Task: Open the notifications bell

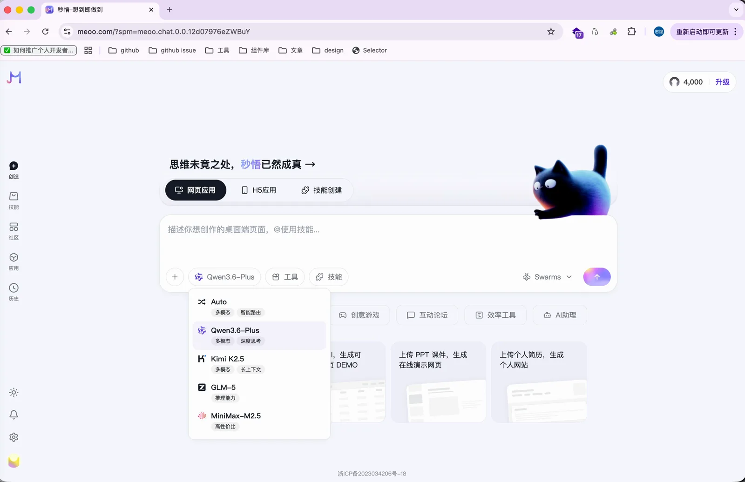Action: 14,415
